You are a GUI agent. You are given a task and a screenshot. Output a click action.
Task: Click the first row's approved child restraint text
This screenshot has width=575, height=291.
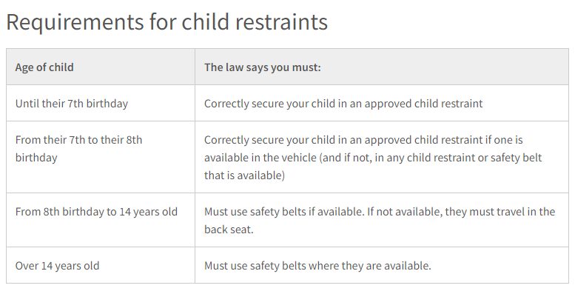tap(343, 104)
